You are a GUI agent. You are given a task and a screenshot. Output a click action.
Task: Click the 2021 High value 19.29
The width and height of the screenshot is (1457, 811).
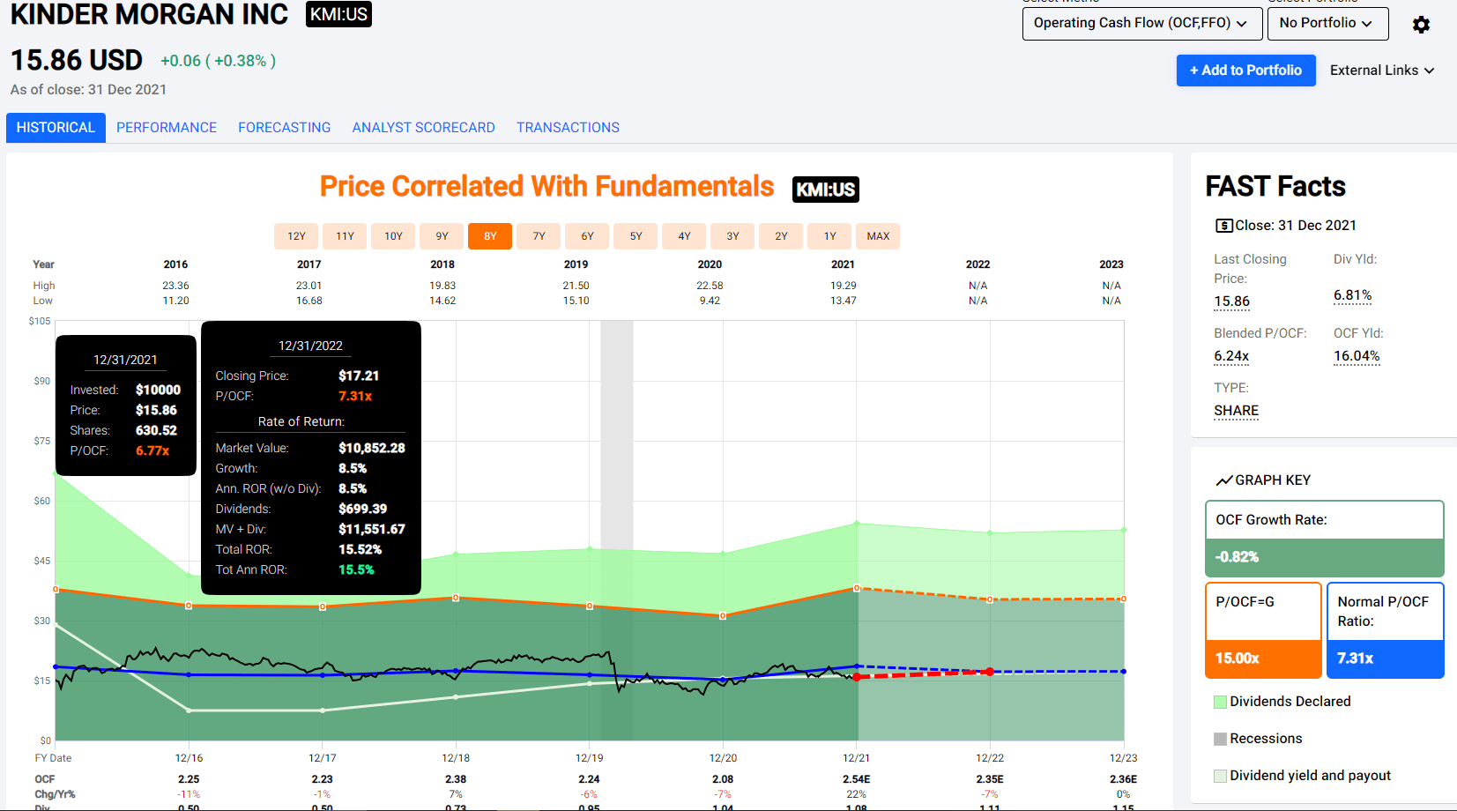(843, 286)
